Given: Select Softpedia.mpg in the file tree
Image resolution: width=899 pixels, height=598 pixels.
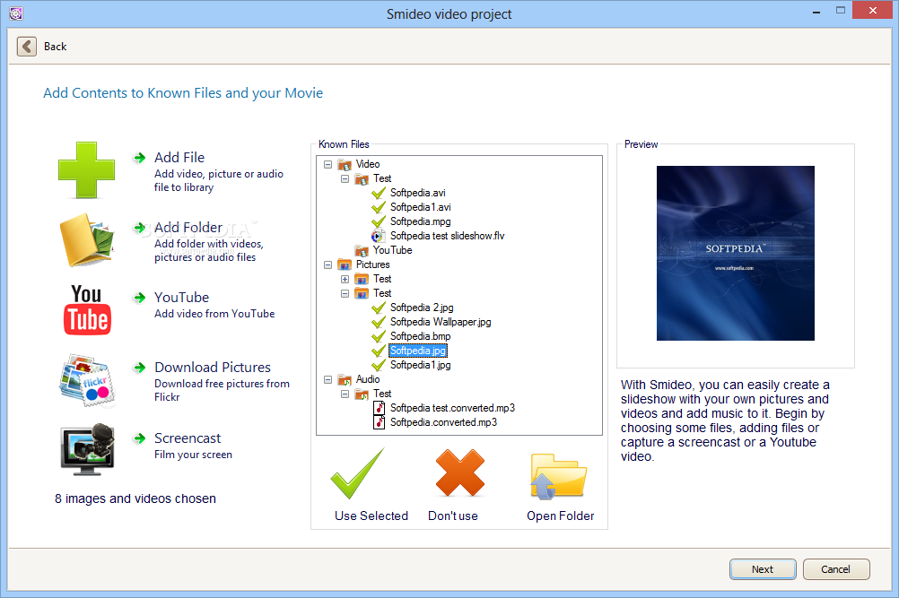Looking at the screenshot, I should pos(420,221).
